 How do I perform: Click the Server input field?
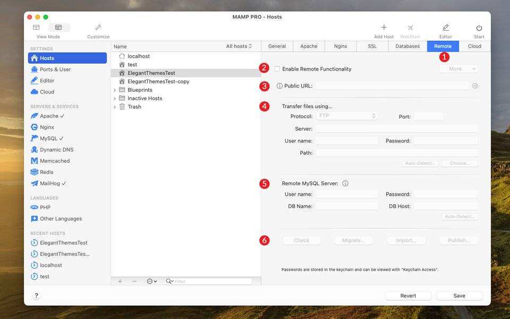[x=396, y=129]
